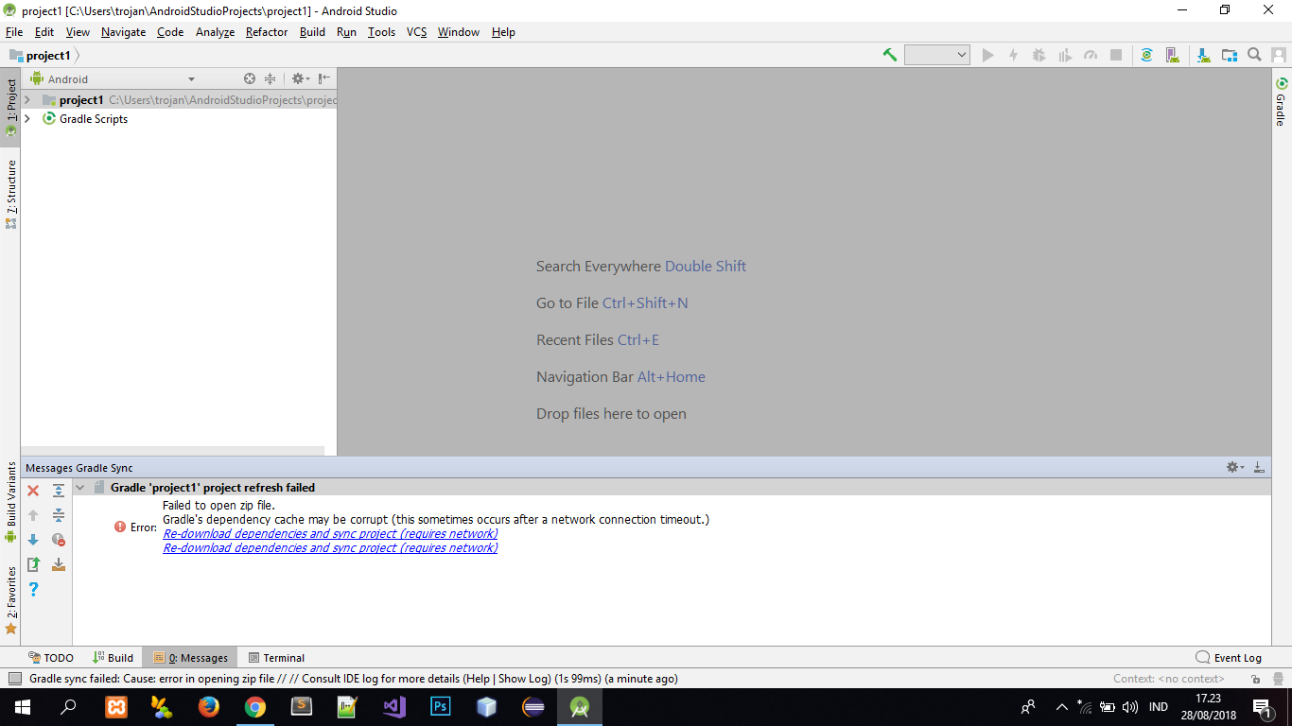
Task: Click the blue Help question mark icon
Action: pos(33,589)
